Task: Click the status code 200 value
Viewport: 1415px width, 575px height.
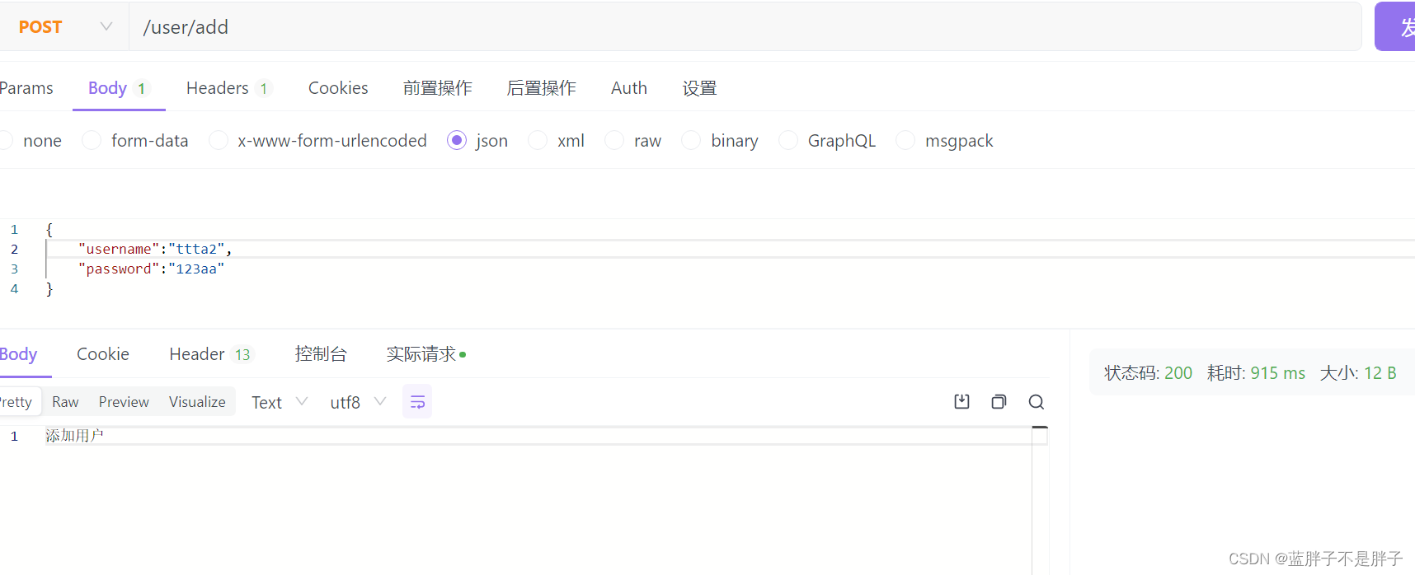Action: coord(1178,373)
